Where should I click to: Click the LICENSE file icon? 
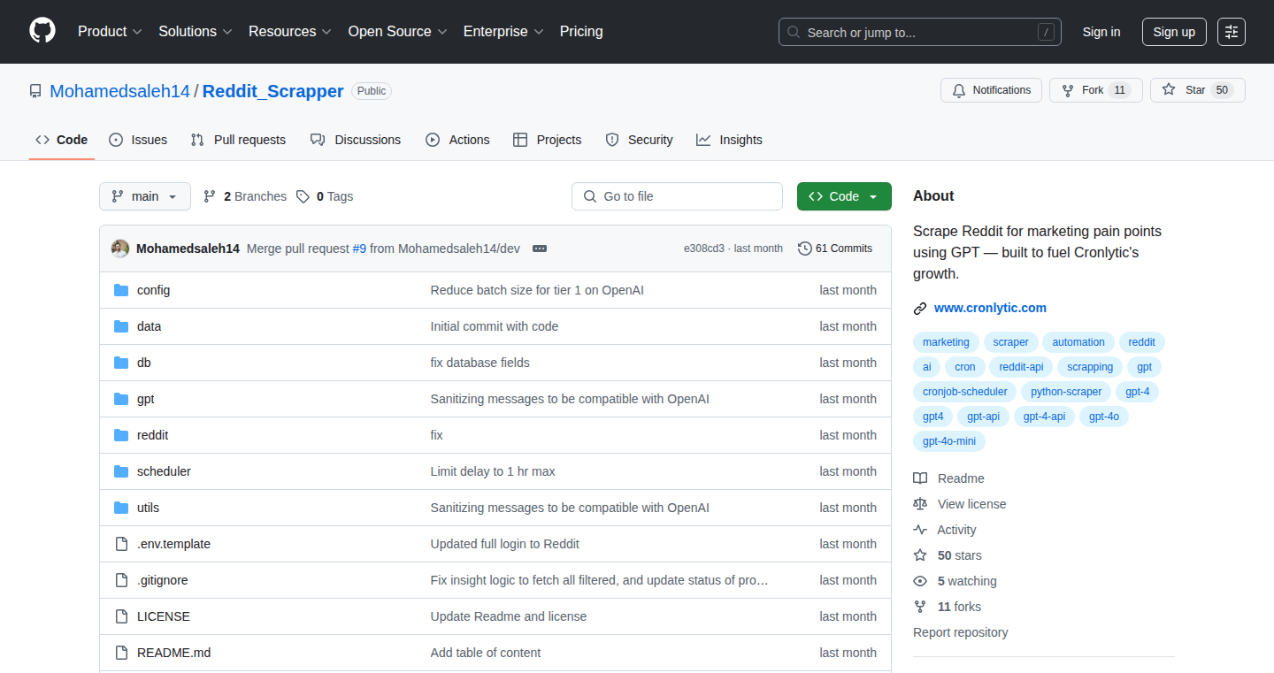[121, 616]
